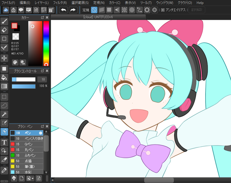Toggle the アンチエイリアス checkbox

[x=163, y=10]
